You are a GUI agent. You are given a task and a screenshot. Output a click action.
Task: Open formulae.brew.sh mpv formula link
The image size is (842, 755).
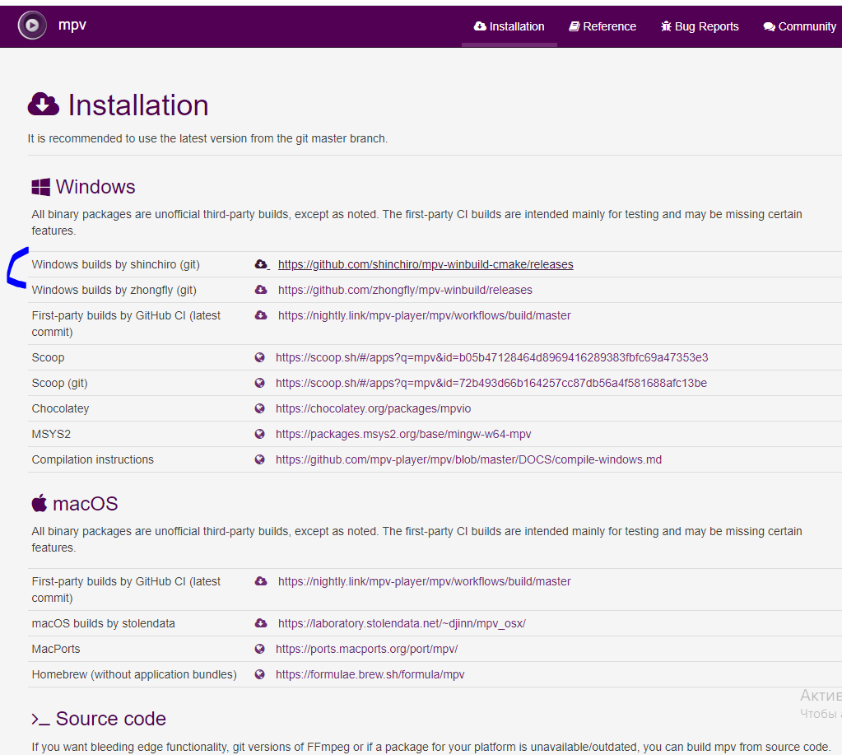[x=370, y=674]
